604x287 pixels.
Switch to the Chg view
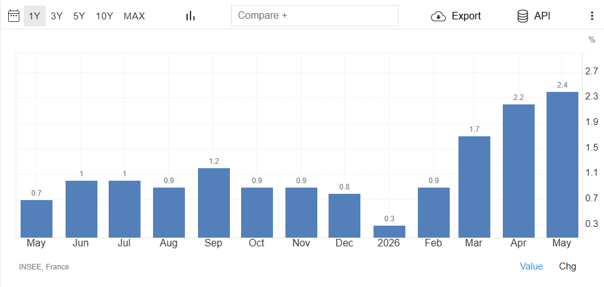pos(568,266)
